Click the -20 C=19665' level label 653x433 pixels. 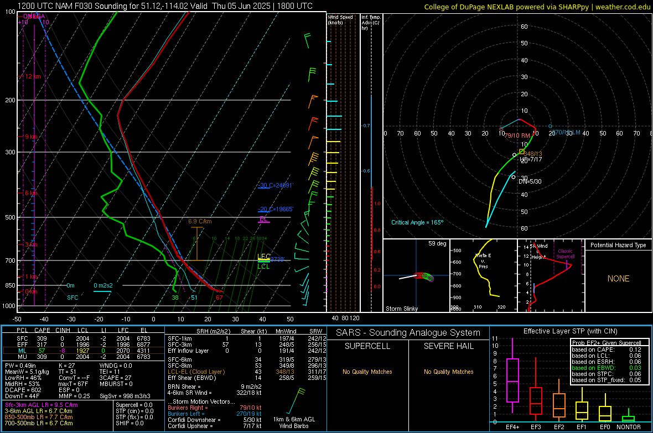(x=276, y=209)
